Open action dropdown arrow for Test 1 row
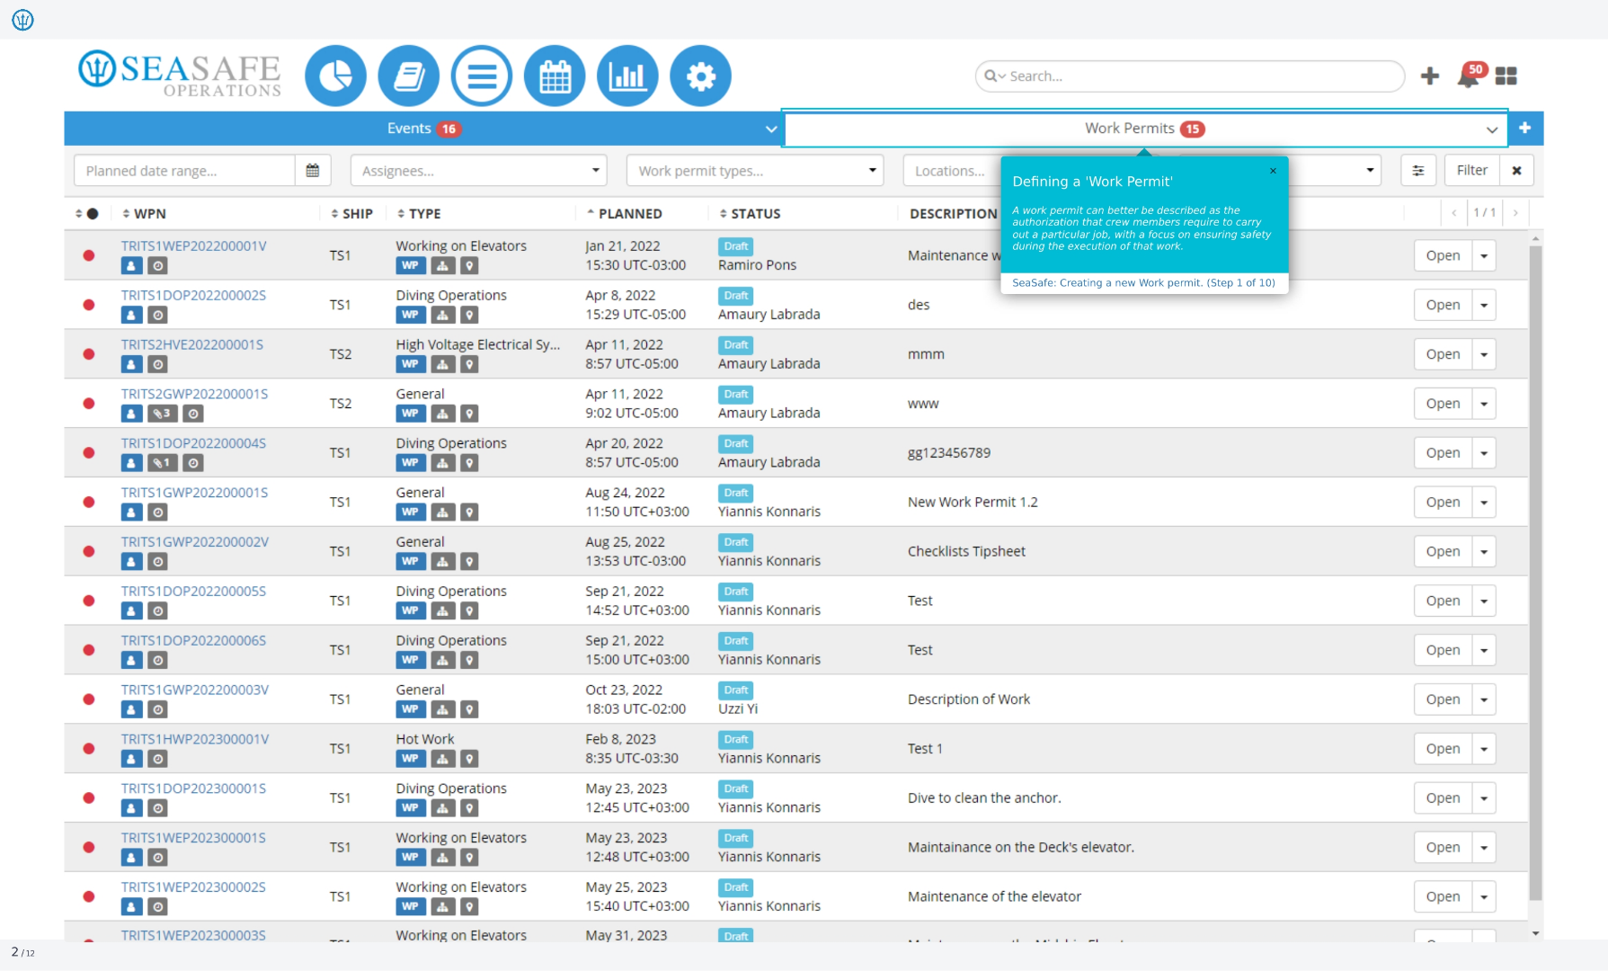Screen dimensions: 1608x971 1484,750
